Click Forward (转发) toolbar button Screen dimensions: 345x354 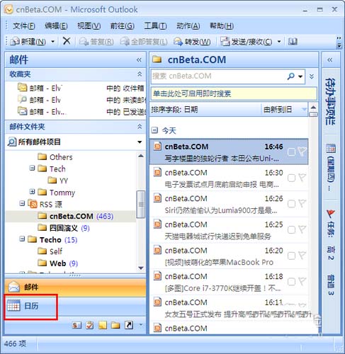(x=192, y=42)
